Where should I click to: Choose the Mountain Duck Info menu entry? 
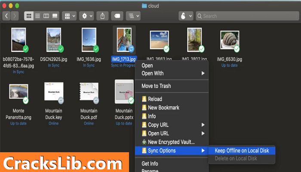[172, 116]
